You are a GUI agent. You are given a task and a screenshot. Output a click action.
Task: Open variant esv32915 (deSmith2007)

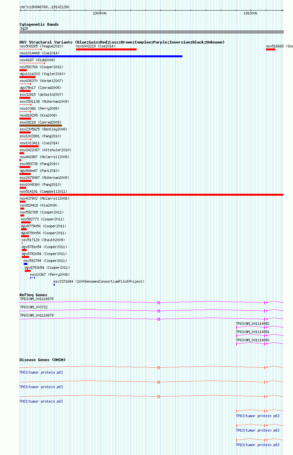click(41, 95)
